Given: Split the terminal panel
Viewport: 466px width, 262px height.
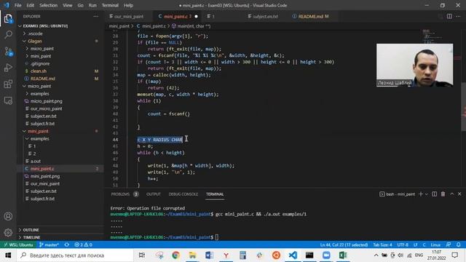Looking at the screenshot, I should (x=435, y=194).
